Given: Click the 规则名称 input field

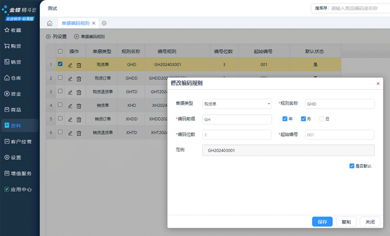Looking at the screenshot, I should [340, 104].
